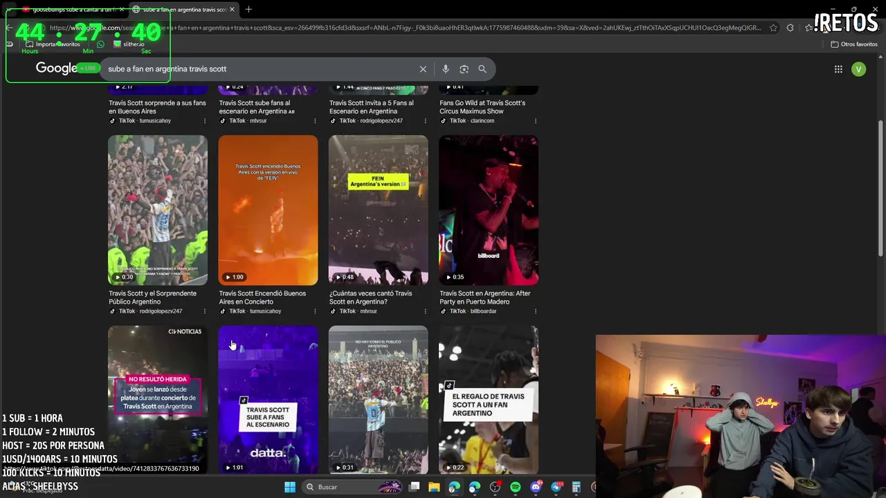Open the OBS Studio taskbar icon
Screen dimensions: 886x498
(x=495, y=487)
